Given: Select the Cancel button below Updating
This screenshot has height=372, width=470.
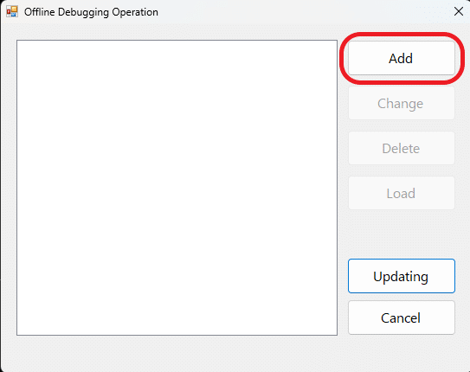Looking at the screenshot, I should 402,317.
